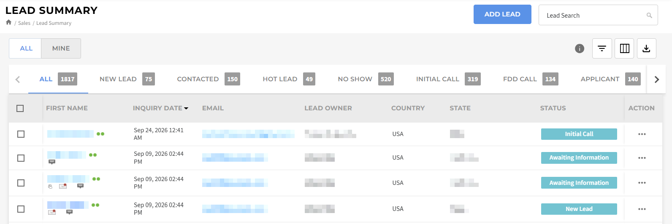The image size is (672, 224).
Task: Click the group people icon under lead name
Action: click(x=50, y=186)
